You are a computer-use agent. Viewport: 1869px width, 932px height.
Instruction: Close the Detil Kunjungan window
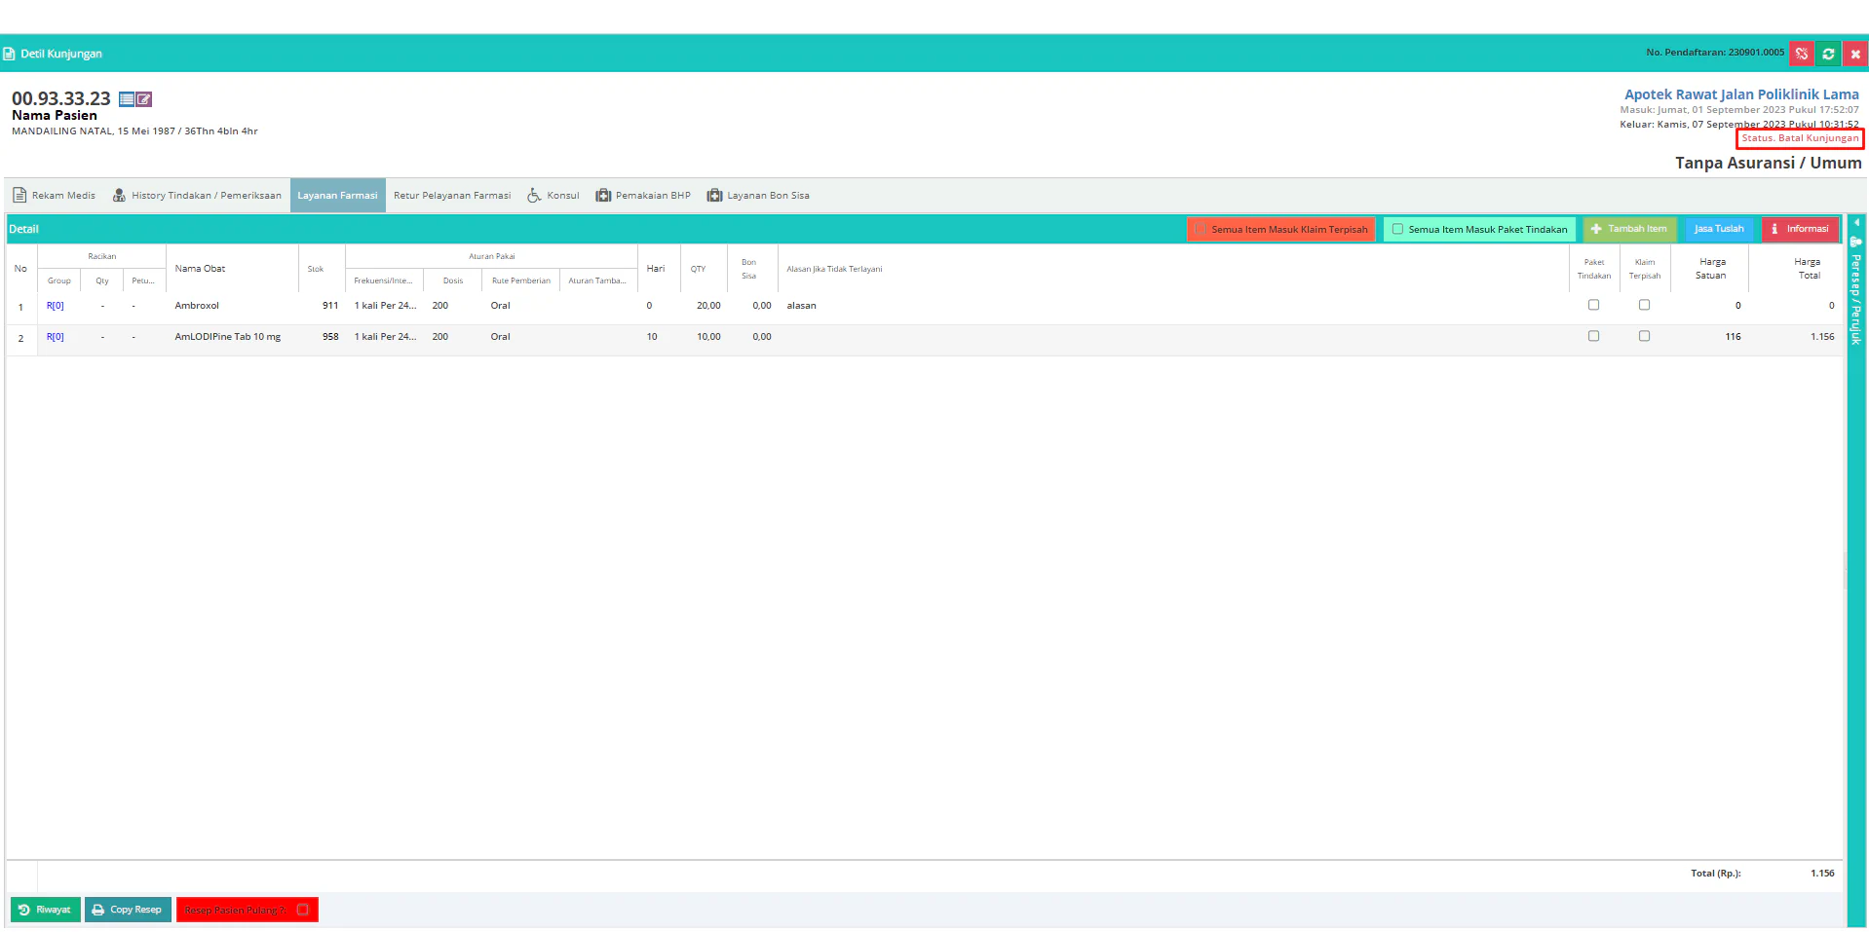[1855, 54]
